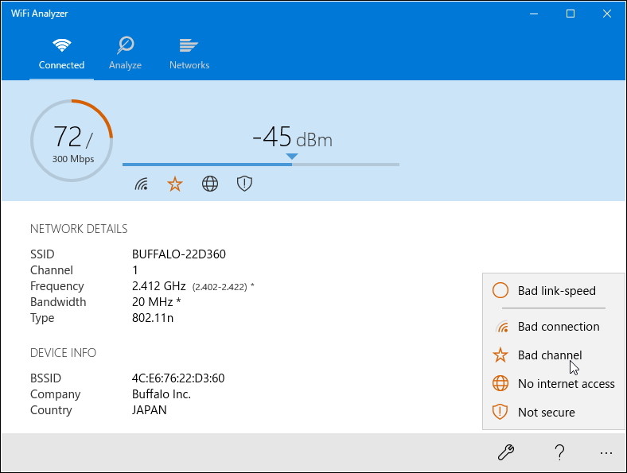
Task: Select Bad connection legend entry
Action: 557,327
